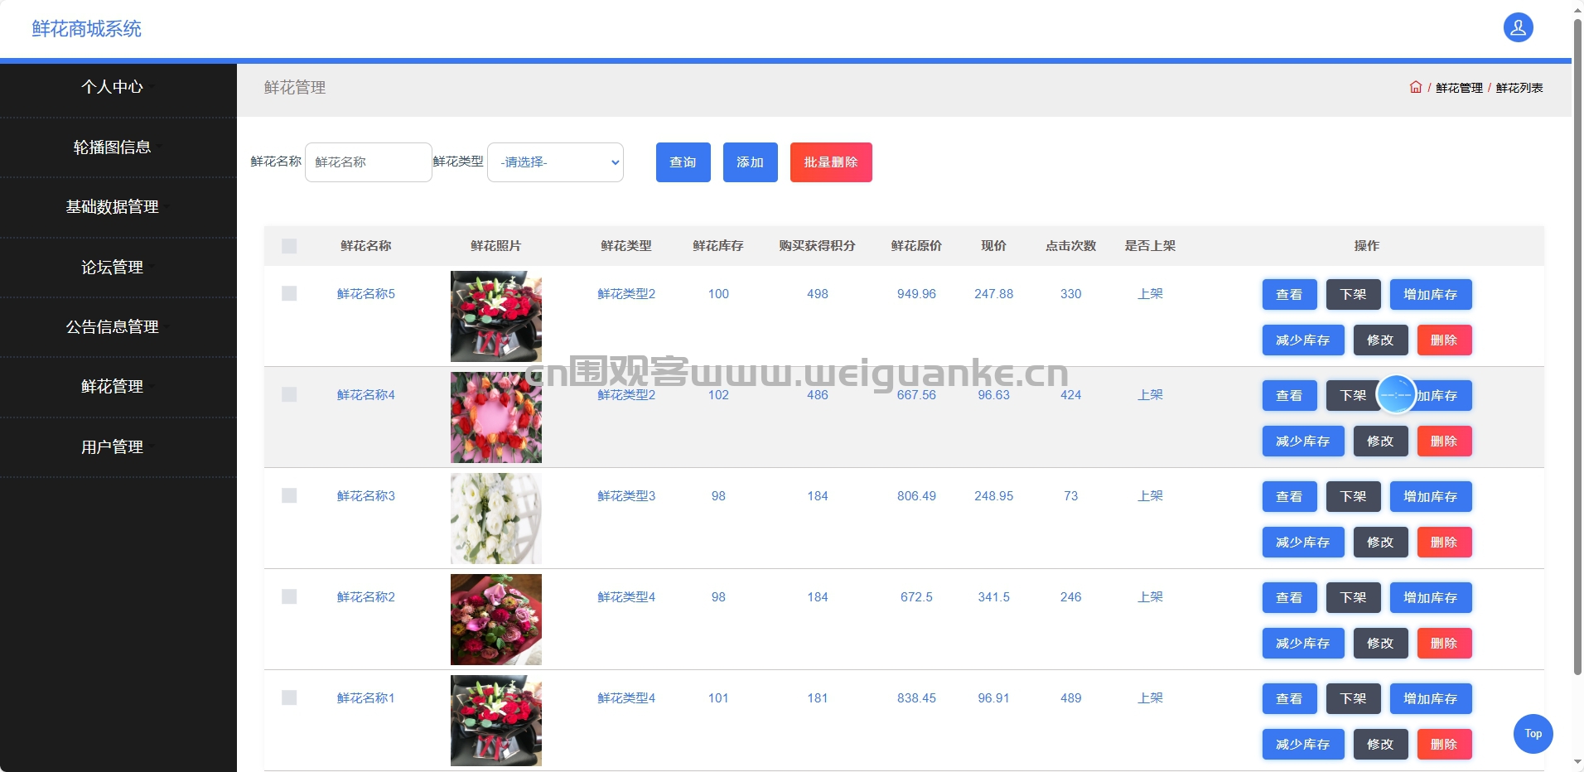1584x772 pixels.
Task: Click 修改 for 鲜花名称3
Action: [x=1380, y=542]
